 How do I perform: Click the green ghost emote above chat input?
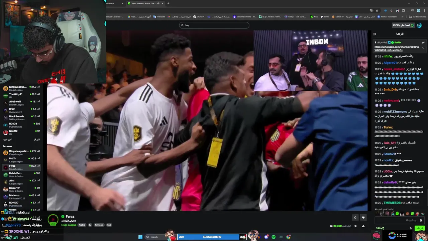[397, 214]
